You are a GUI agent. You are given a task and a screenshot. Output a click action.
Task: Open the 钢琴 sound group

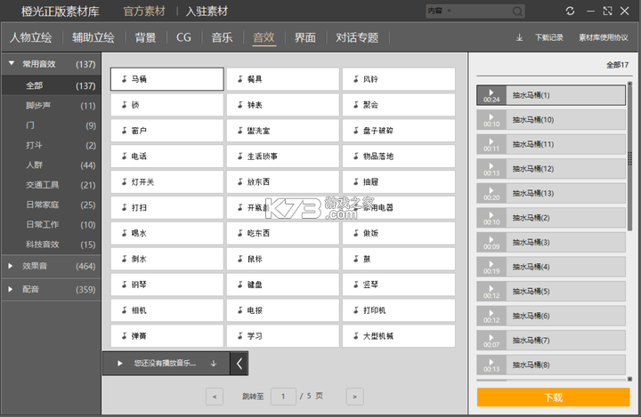click(x=166, y=285)
